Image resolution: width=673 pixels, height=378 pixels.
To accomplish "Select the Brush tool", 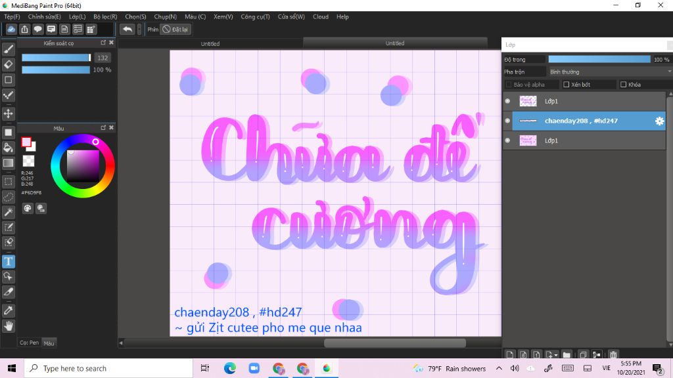I will 8,49.
